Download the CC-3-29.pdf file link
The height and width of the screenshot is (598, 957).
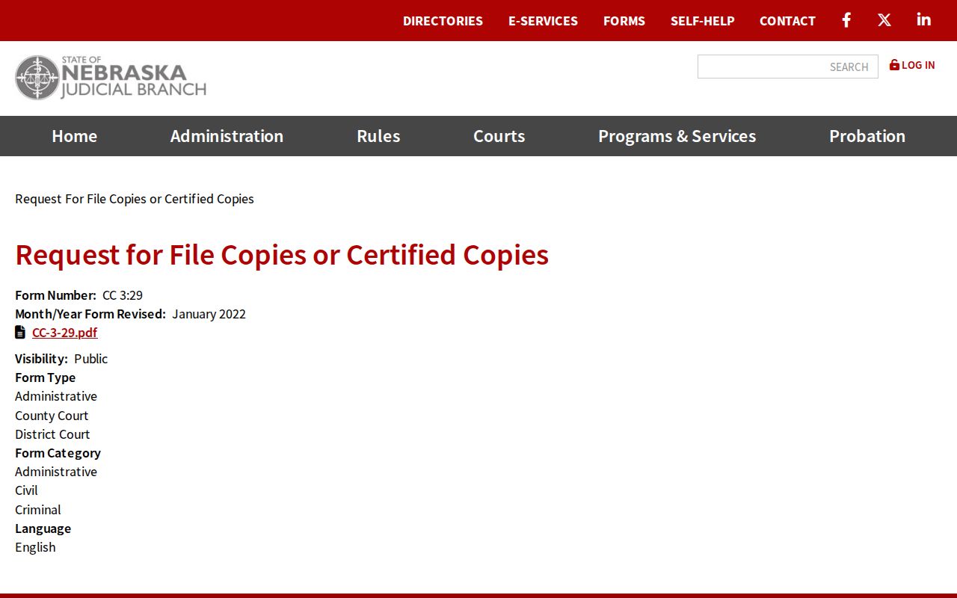click(64, 333)
